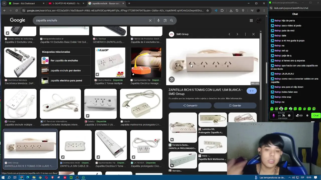Open the emoji picker in Kick chat
Image resolution: width=321 pixels, height=180 pixels.
pyautogui.click(x=289, y=115)
